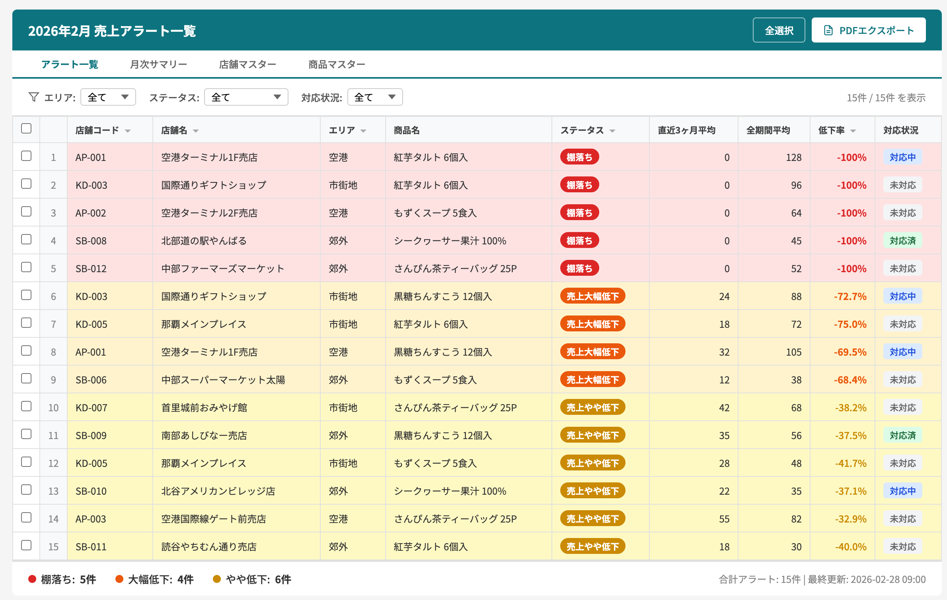Sort by エリア column arrow
The width and height of the screenshot is (947, 600).
[363, 130]
